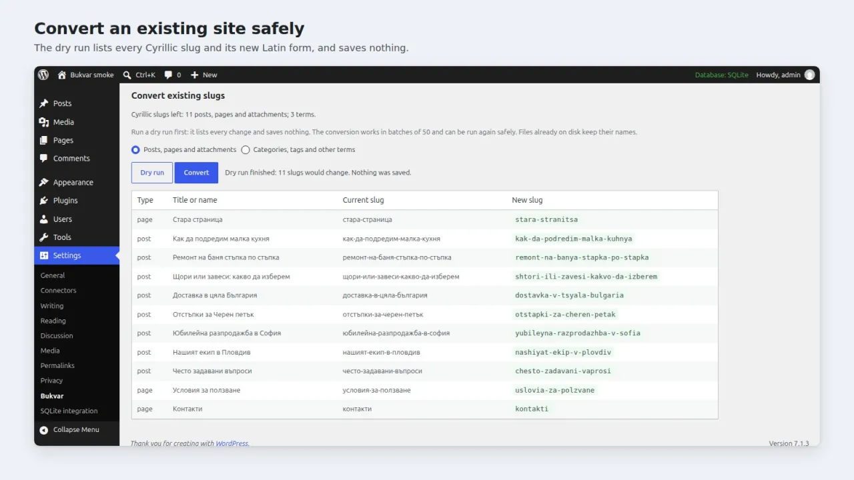Click the Comments bubble icon in sidebar
The width and height of the screenshot is (854, 480).
pos(44,158)
